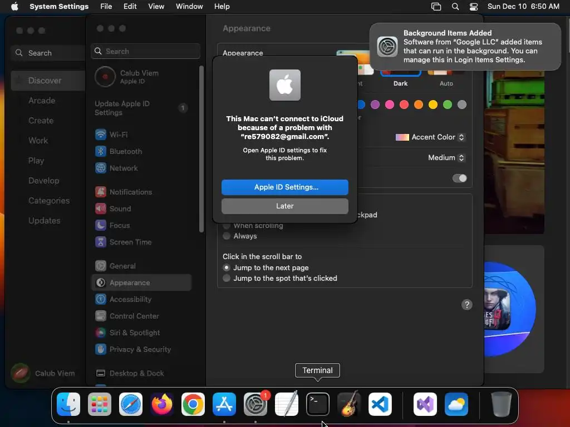This screenshot has width=570, height=427.
Task: Open the View menu
Action: (156, 7)
